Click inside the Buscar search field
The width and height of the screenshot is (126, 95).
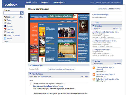pyautogui.click(x=12, y=13)
